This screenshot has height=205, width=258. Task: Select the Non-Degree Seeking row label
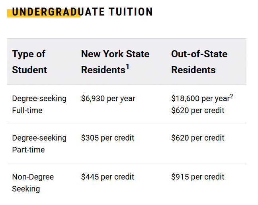pyautogui.click(x=33, y=183)
